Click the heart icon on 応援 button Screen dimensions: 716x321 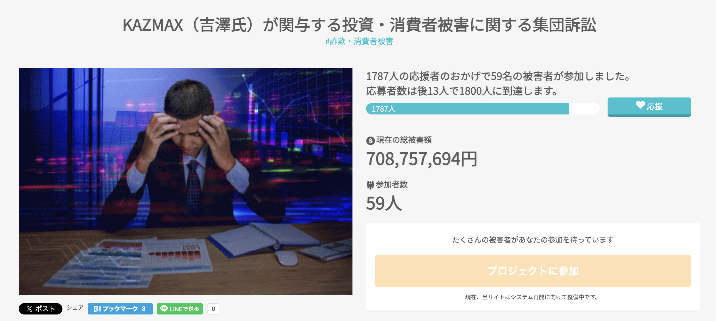pyautogui.click(x=640, y=105)
